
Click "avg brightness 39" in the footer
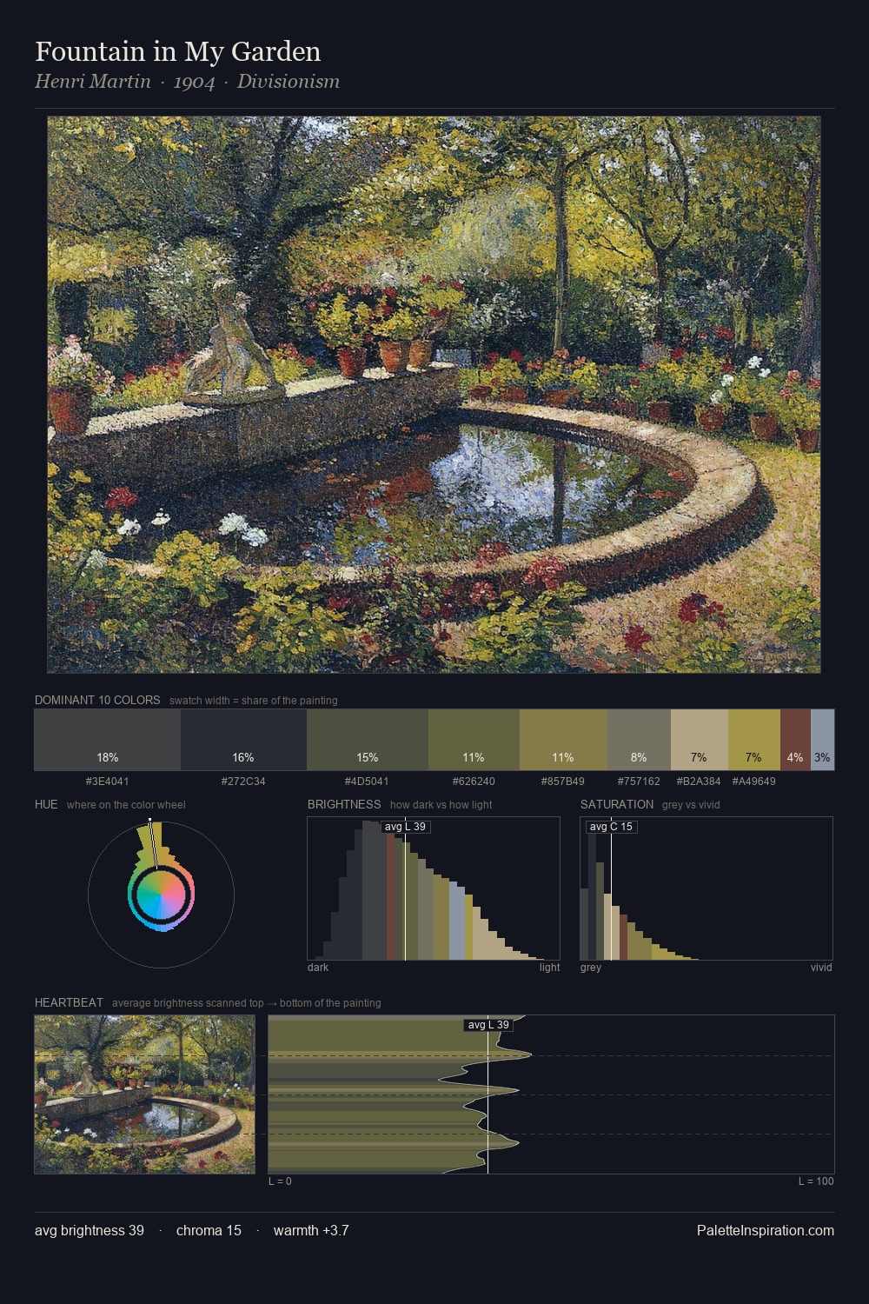(x=90, y=1230)
